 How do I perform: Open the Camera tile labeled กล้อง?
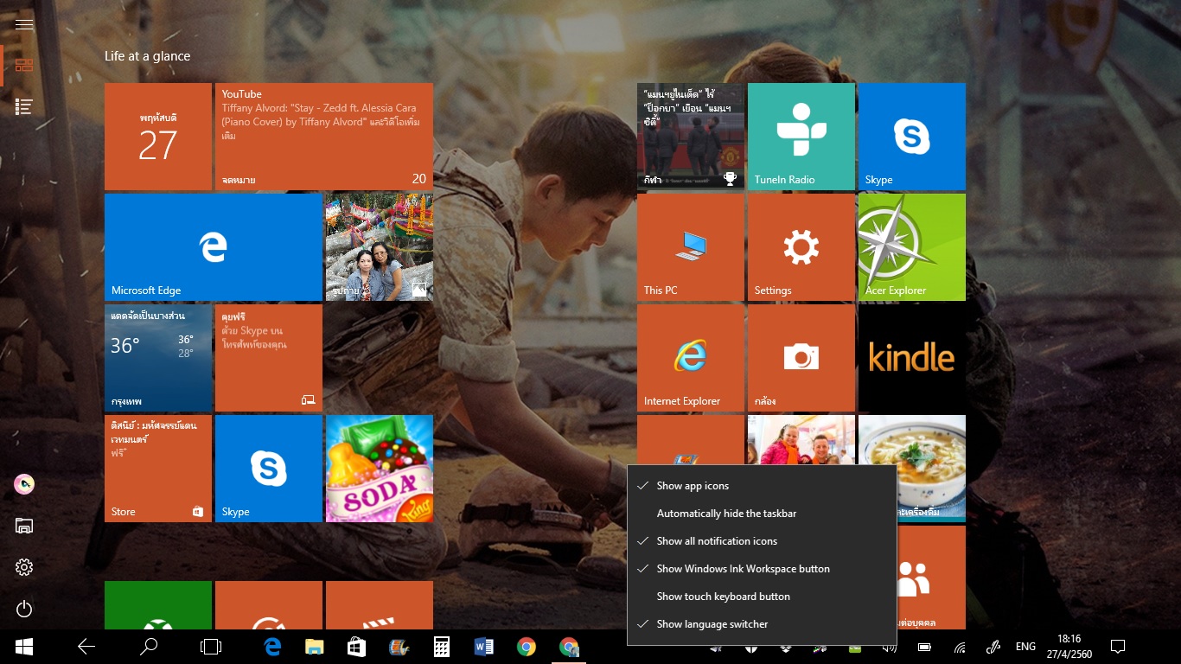801,358
